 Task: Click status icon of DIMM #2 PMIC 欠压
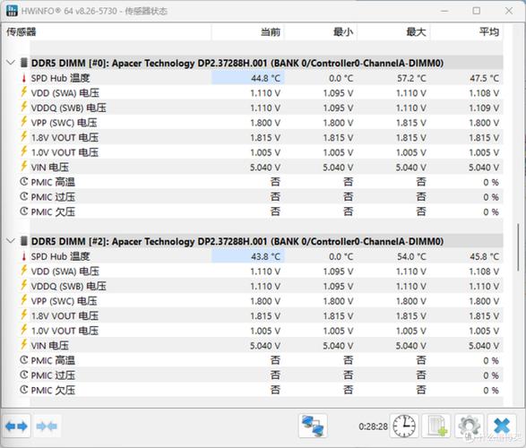[24, 390]
